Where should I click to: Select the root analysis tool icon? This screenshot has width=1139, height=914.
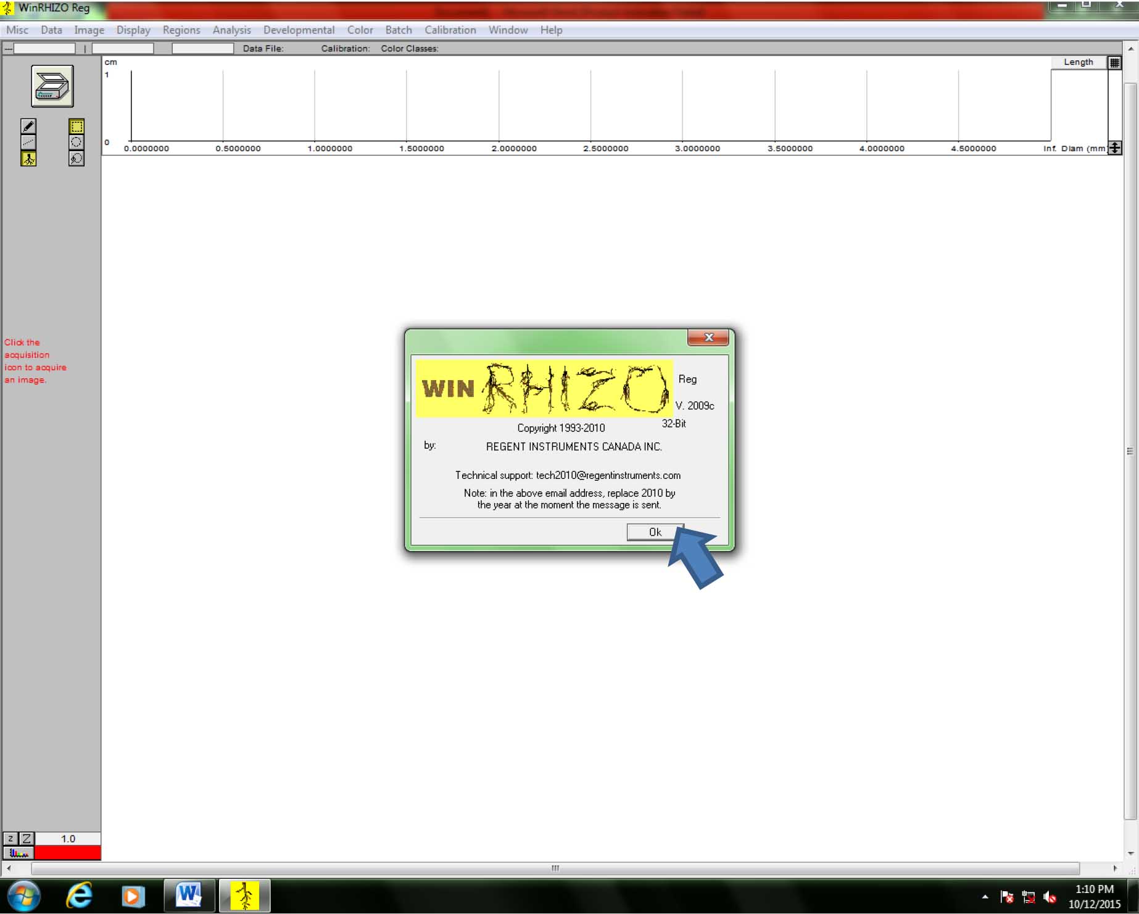pos(28,159)
